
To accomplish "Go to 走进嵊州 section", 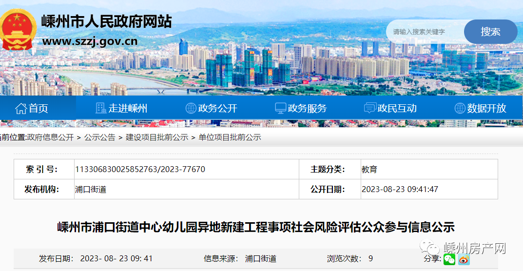I will pyautogui.click(x=128, y=108).
